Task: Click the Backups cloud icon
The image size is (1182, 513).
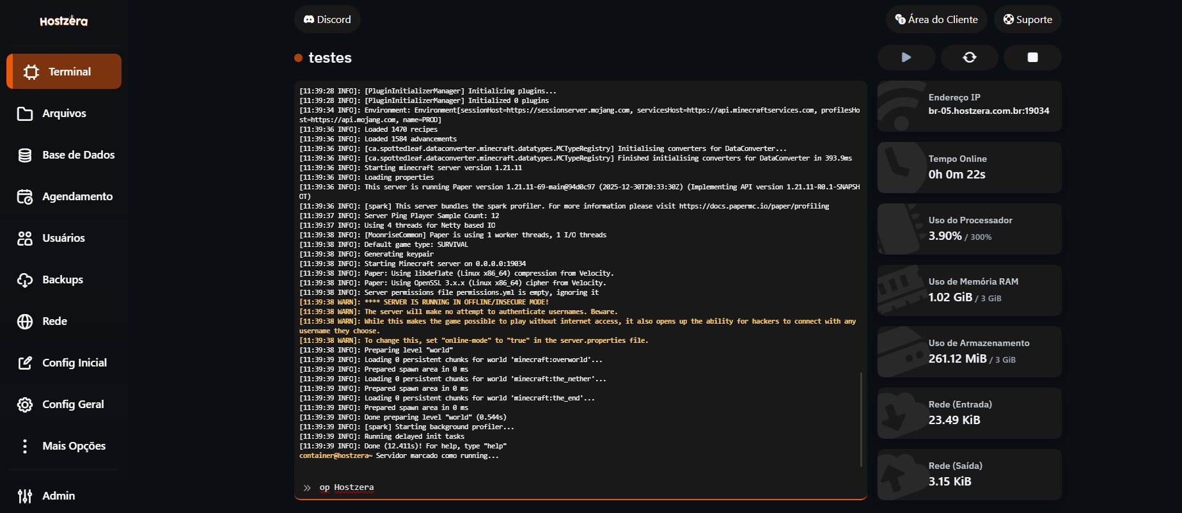Action: pos(25,280)
